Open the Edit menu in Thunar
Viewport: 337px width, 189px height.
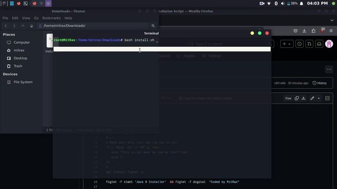(x=15, y=18)
